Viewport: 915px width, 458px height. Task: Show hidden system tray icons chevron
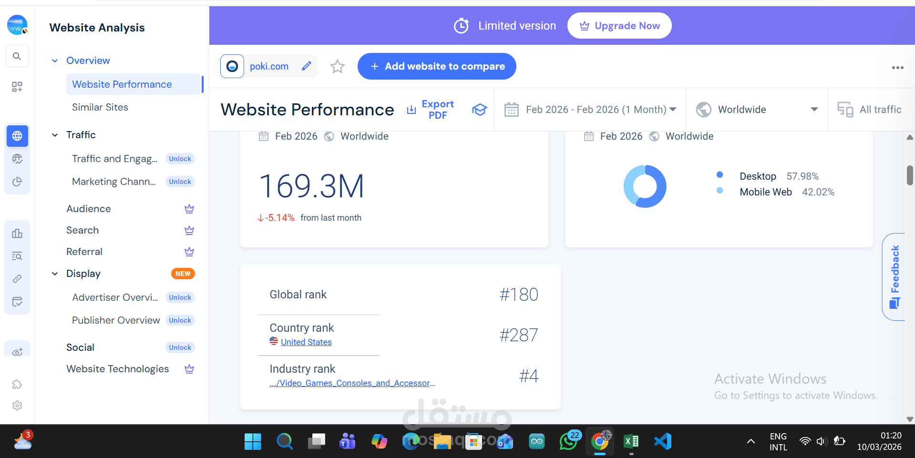751,441
